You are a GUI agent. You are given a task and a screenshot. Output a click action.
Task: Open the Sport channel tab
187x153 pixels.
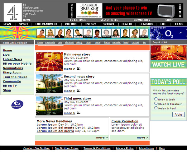point(24,24)
